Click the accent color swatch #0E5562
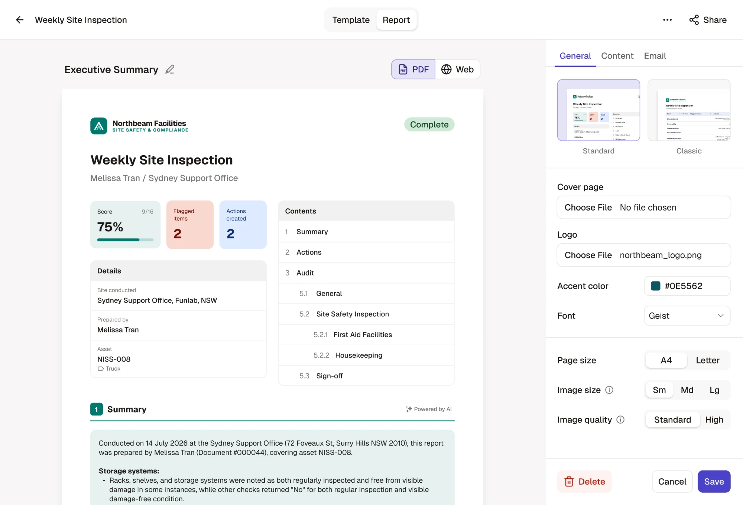Viewport: 743px width, 505px height. (x=656, y=286)
